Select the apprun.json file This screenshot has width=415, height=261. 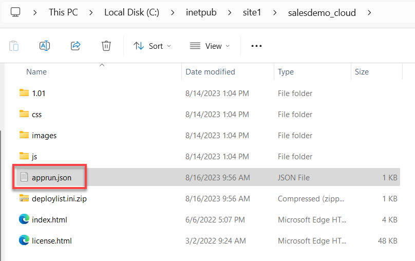pyautogui.click(x=51, y=177)
